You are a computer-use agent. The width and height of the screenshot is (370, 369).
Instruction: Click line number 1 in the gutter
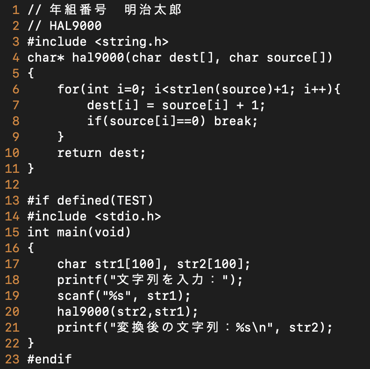pyautogui.click(x=16, y=10)
